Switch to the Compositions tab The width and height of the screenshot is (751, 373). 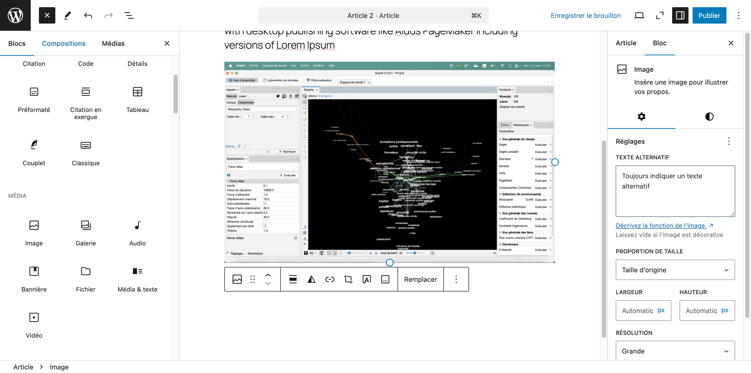click(x=64, y=44)
